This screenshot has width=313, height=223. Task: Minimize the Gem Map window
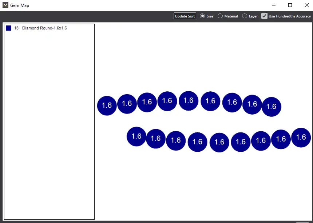point(273,5)
